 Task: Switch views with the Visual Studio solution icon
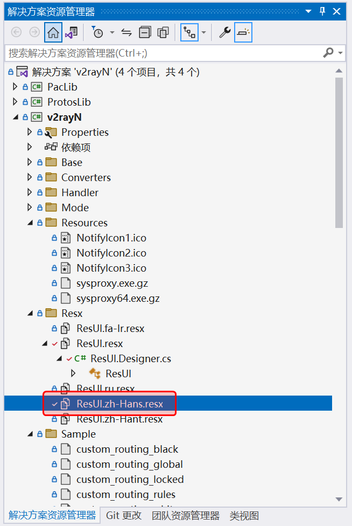pos(71,32)
